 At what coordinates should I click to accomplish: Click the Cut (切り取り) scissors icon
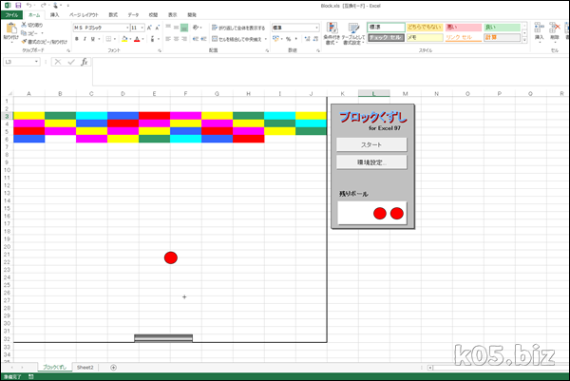(24, 25)
